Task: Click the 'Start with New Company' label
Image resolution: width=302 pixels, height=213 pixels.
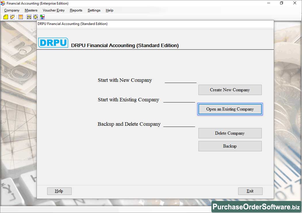Action: [x=125, y=80]
